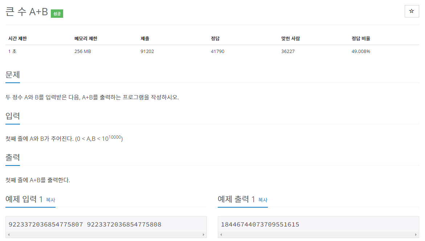Copy example input via 복사 link beside 예제 입력 1
Viewport: 425px width, 241px height.
pyautogui.click(x=50, y=200)
